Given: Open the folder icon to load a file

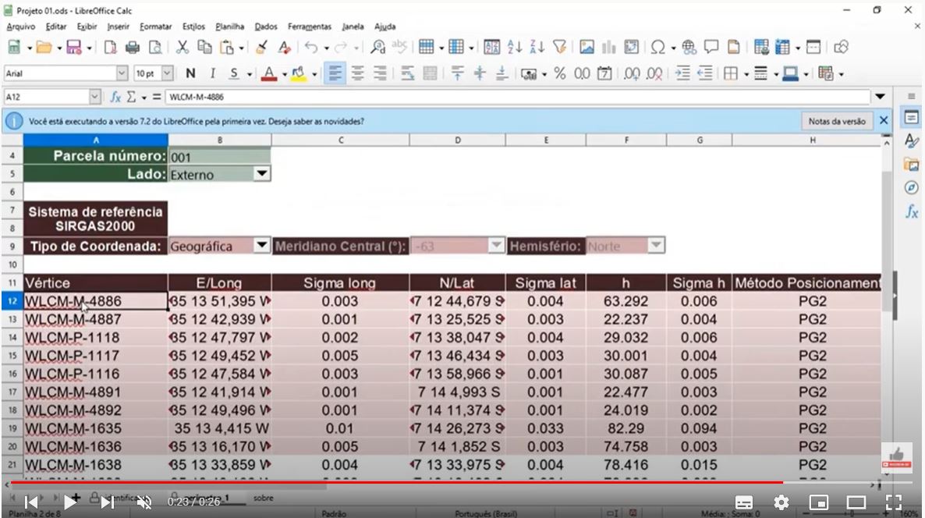Looking at the screenshot, I should [x=44, y=48].
